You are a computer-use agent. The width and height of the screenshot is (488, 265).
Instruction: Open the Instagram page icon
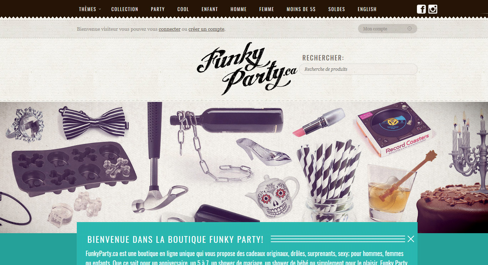click(x=433, y=9)
